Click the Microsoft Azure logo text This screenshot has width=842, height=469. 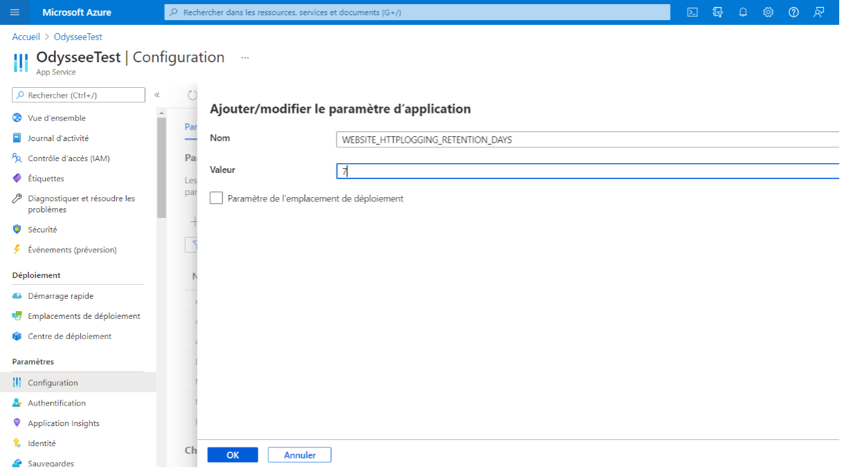[x=77, y=12]
